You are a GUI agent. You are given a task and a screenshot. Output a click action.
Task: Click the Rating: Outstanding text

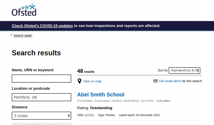(95, 108)
